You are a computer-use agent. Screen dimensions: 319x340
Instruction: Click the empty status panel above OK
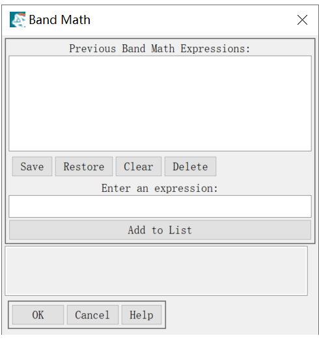(156, 270)
